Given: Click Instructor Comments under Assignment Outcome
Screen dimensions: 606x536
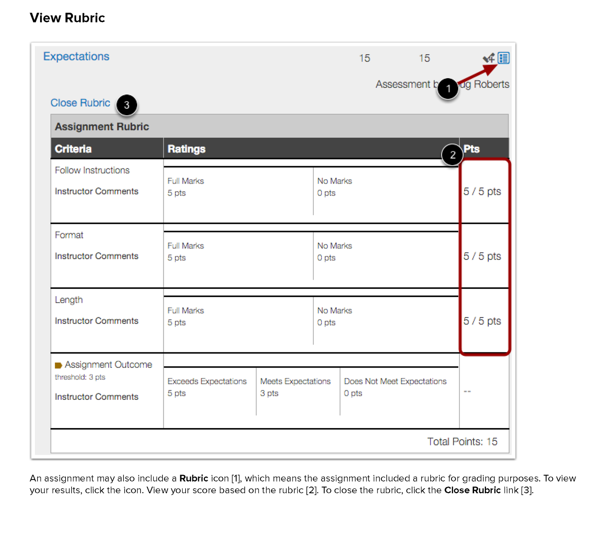Looking at the screenshot, I should coord(97,397).
